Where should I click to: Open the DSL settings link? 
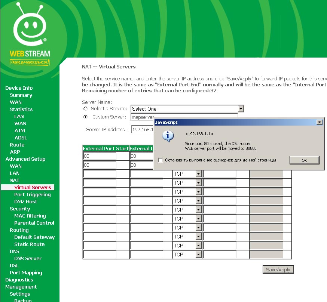click(14, 265)
